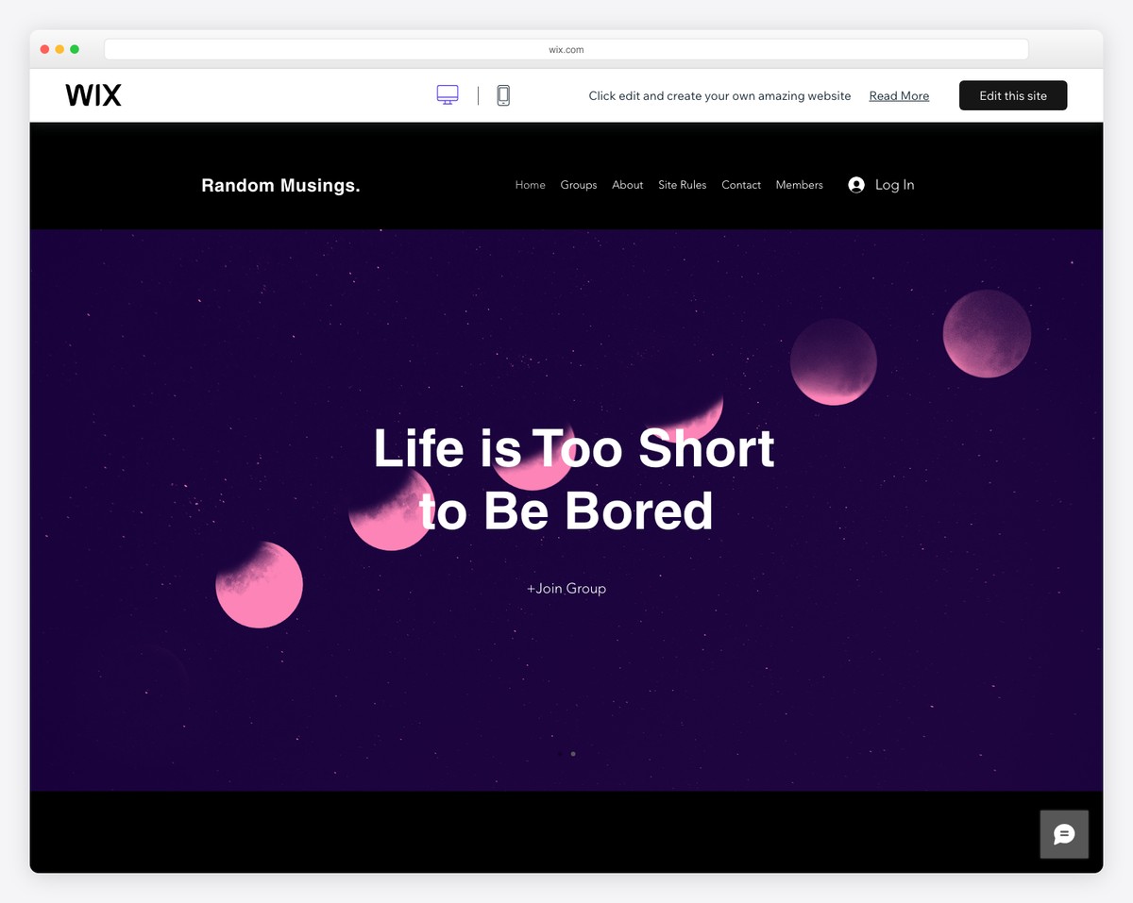Switch to desktop preview mode
The height and width of the screenshot is (903, 1133).
pos(447,94)
